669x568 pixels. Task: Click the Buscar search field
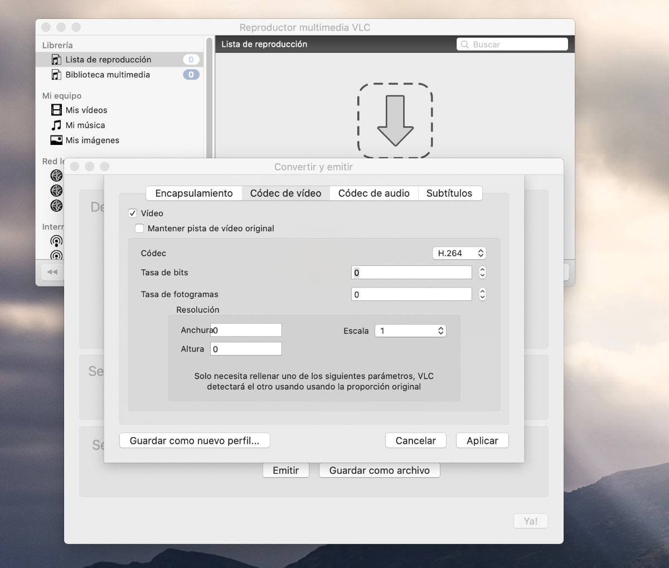click(x=512, y=45)
